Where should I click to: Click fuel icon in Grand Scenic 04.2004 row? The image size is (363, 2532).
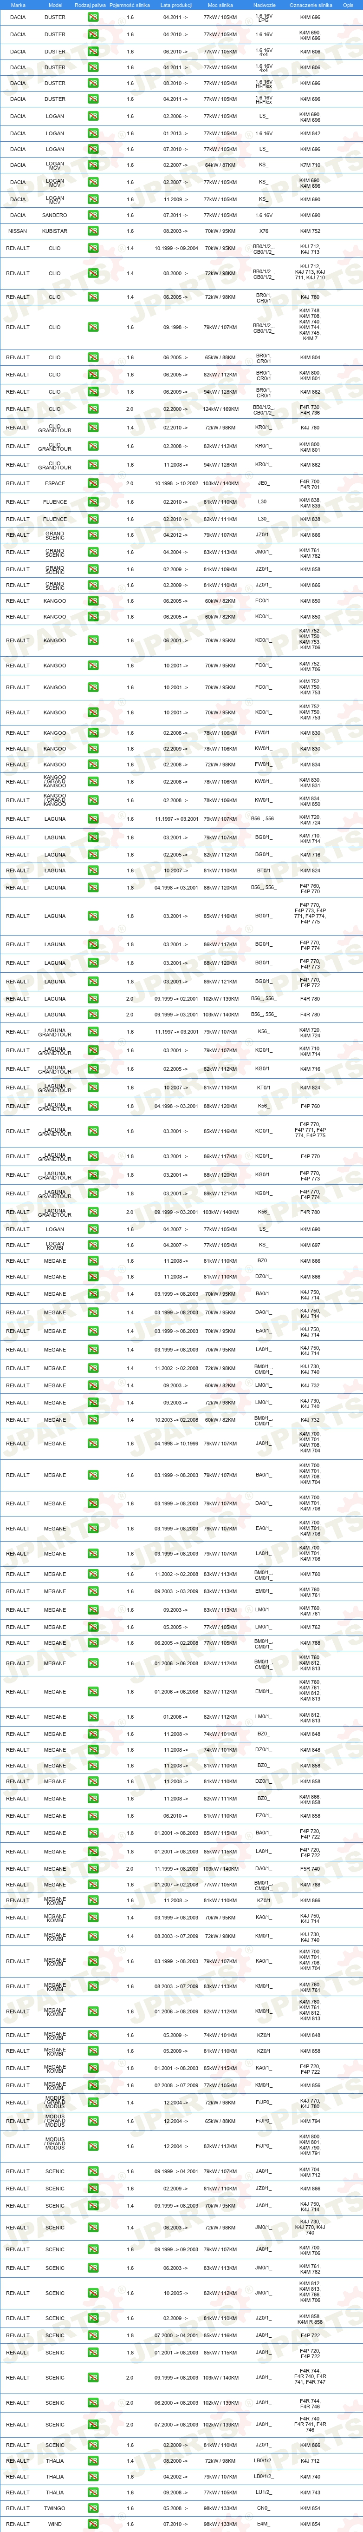[93, 553]
